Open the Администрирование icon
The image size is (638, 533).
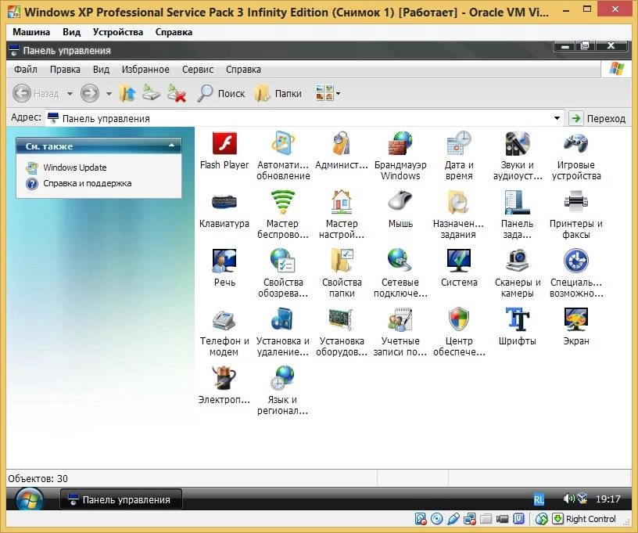coord(342,143)
